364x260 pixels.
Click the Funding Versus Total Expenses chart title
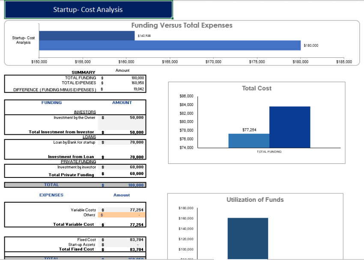click(x=182, y=26)
